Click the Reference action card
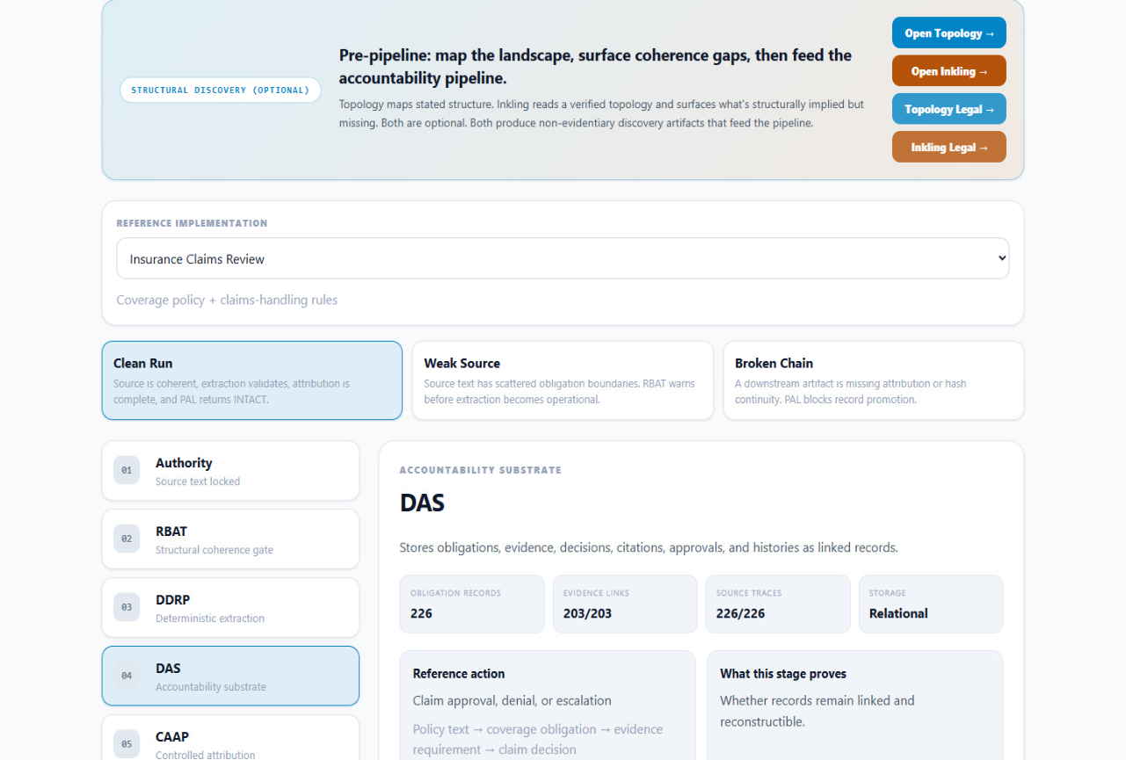1126x760 pixels. click(548, 705)
